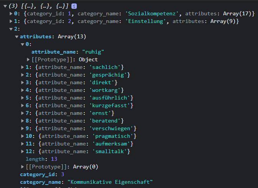258x188 pixels.
Task: Expand attribute 11 'aufmerksam'
Action: tap(23, 144)
